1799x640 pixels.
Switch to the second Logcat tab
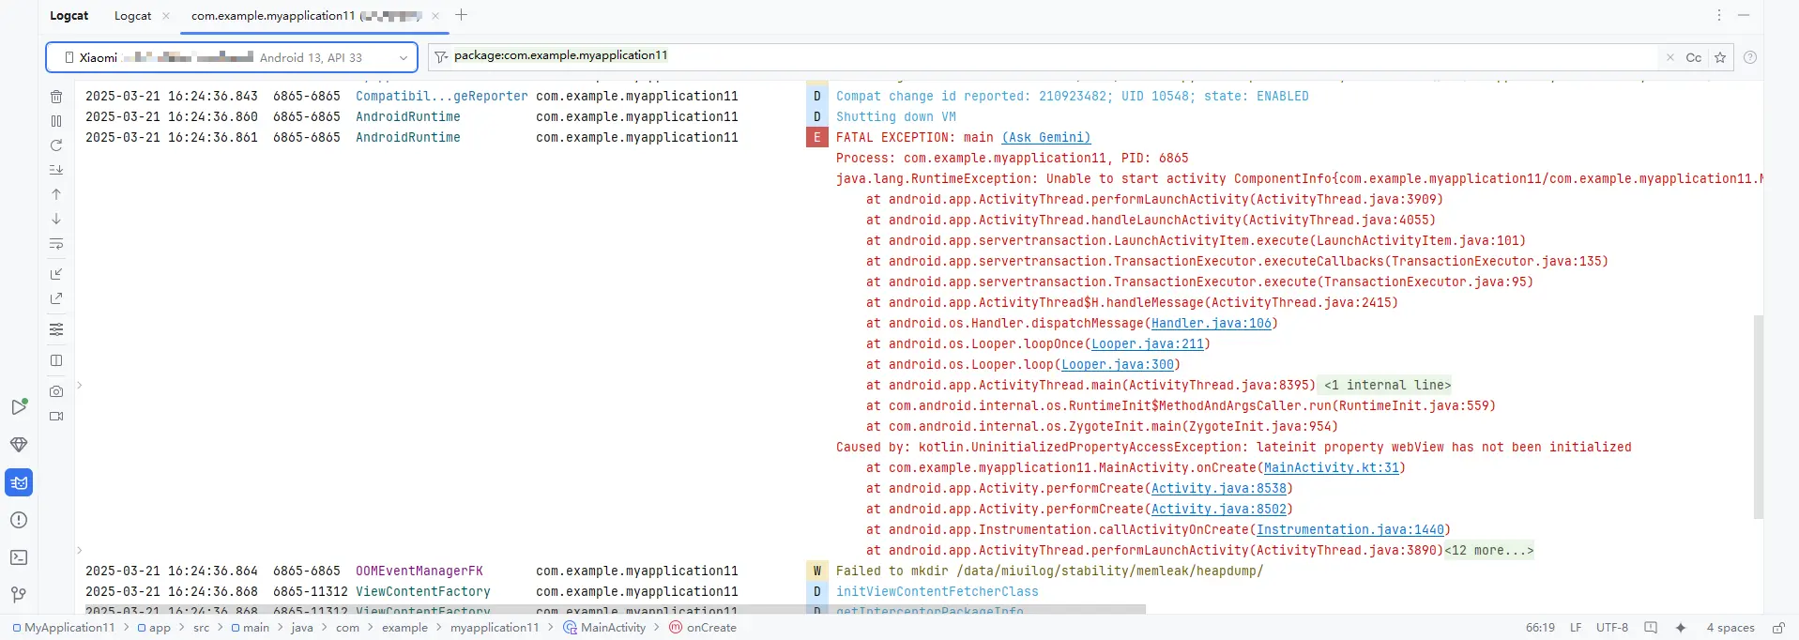pos(132,16)
